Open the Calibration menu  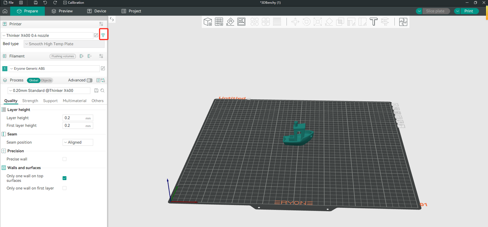[x=73, y=2]
